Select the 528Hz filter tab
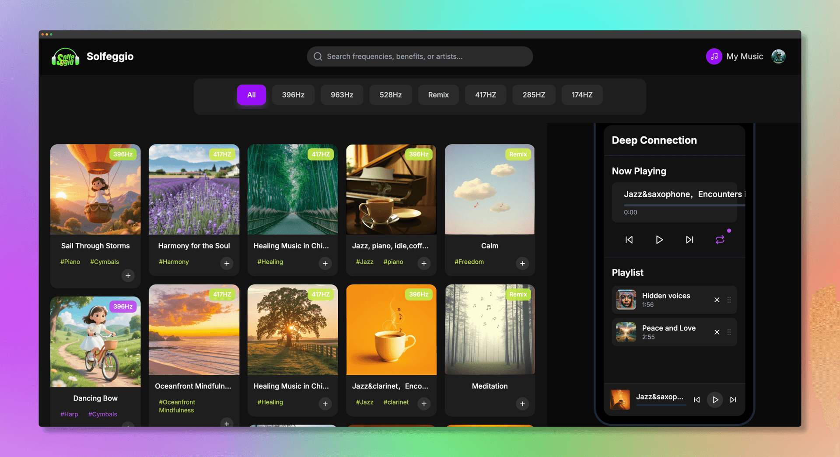Image resolution: width=840 pixels, height=457 pixels. tap(390, 95)
